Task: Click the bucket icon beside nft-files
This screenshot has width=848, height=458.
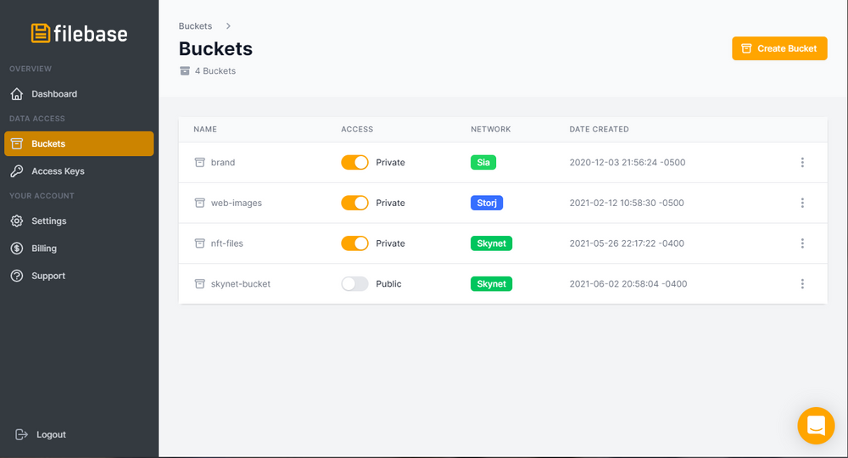Action: (199, 243)
